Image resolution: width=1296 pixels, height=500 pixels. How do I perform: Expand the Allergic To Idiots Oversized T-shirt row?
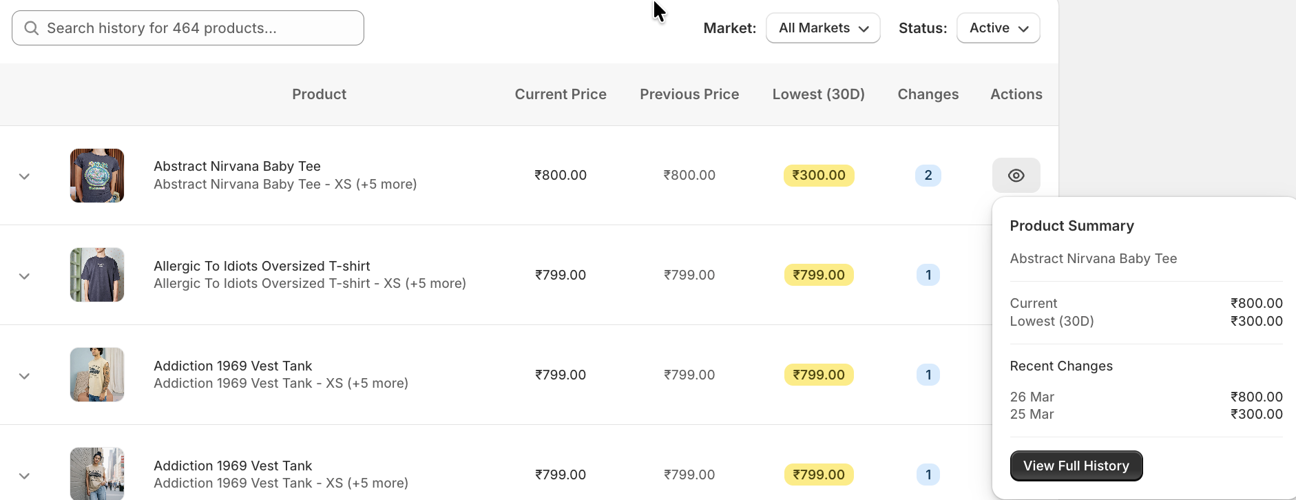(24, 276)
